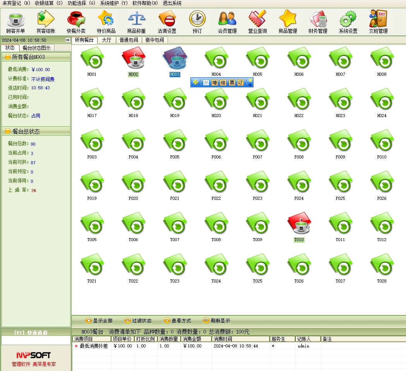This screenshot has height=371, width=406.
Task: Collapse the 餐台总状态 section header
Action: tap(8, 131)
